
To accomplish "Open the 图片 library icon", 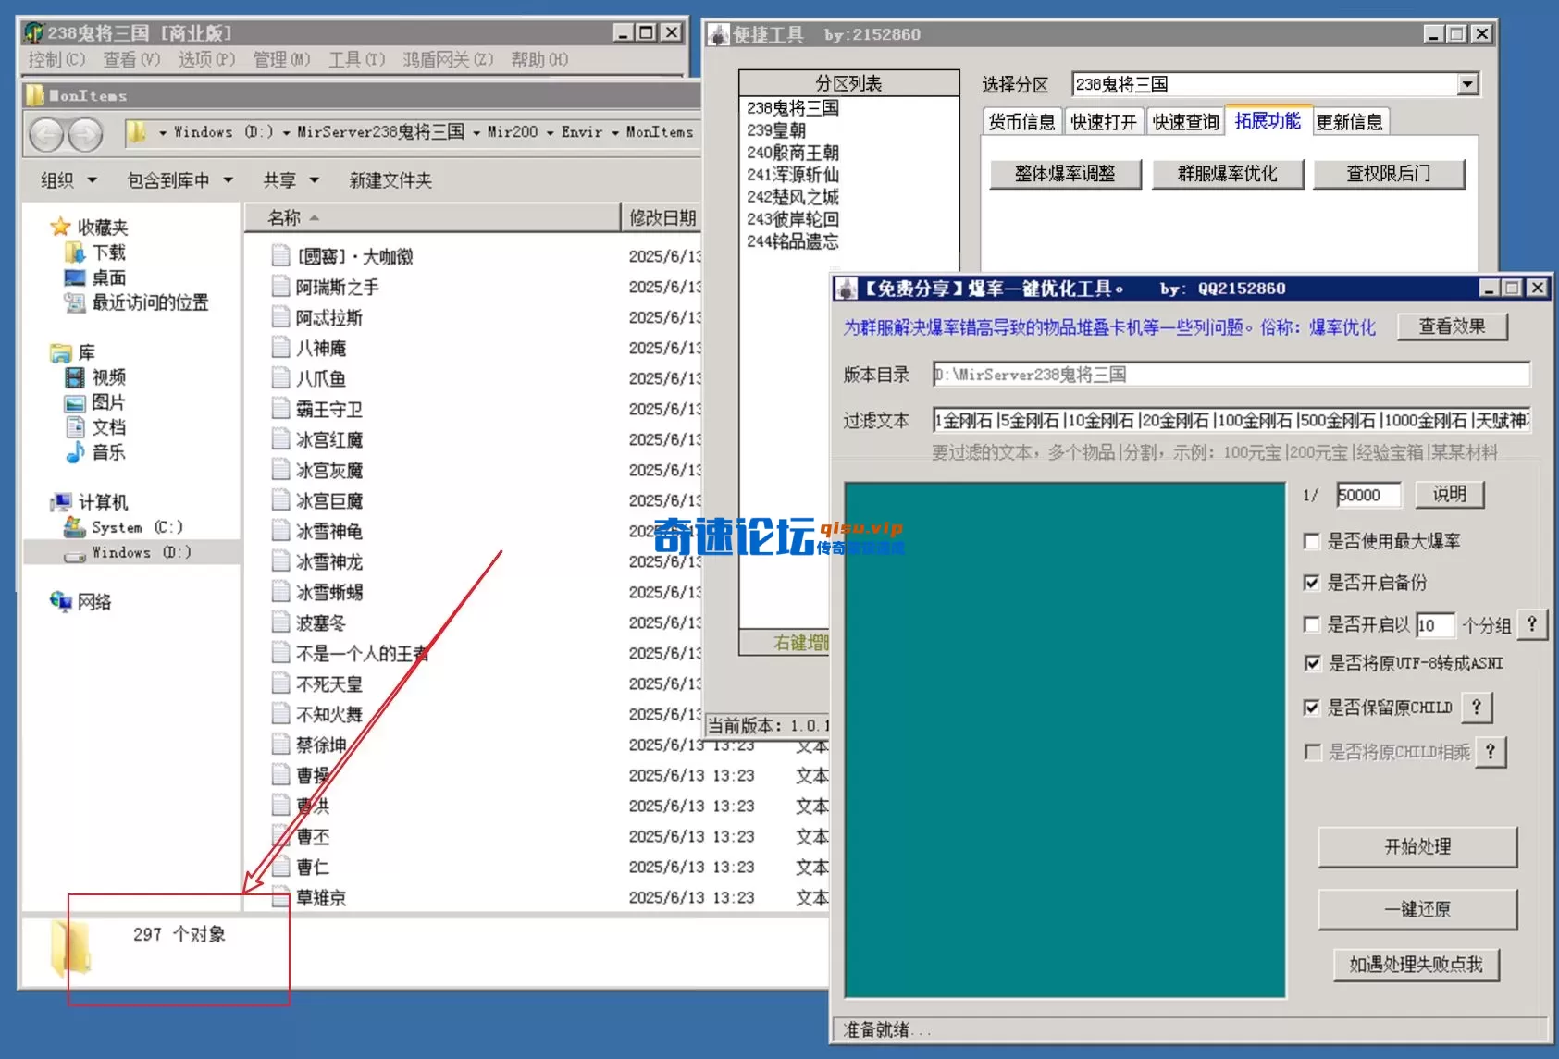I will [77, 402].
